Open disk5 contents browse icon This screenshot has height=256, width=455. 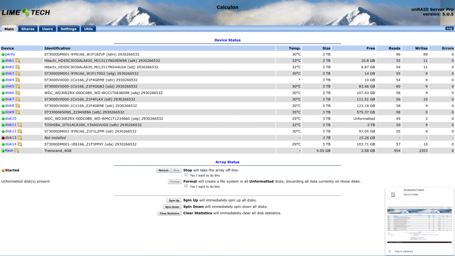coord(18,86)
